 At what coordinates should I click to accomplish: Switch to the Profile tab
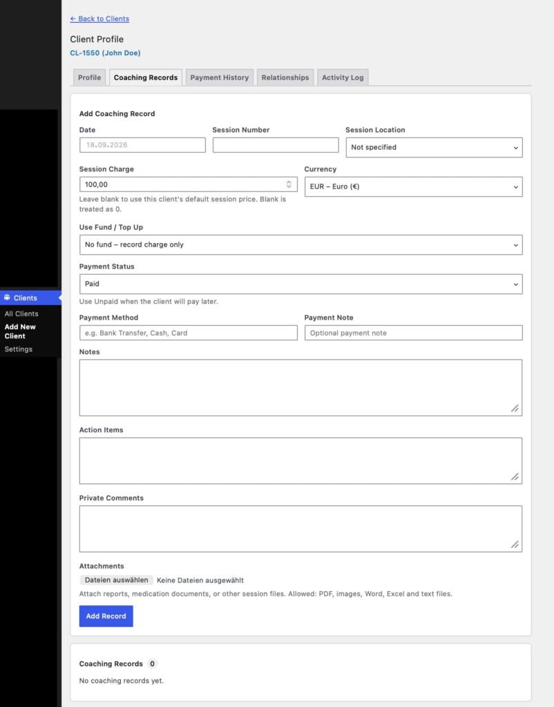point(89,77)
